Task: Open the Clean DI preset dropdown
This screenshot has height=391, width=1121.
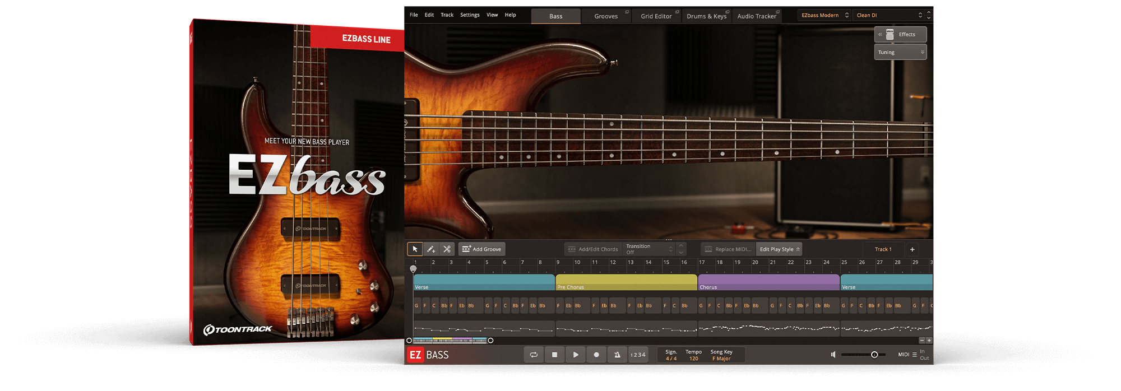Action: point(889,15)
